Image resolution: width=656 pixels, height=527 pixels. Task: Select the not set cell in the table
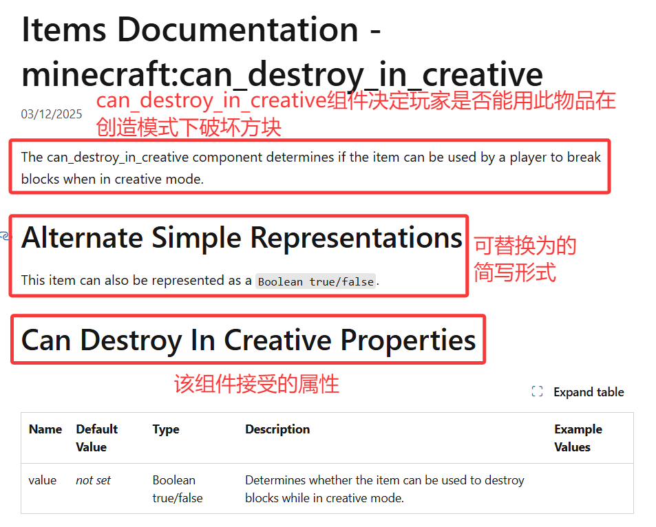93,480
